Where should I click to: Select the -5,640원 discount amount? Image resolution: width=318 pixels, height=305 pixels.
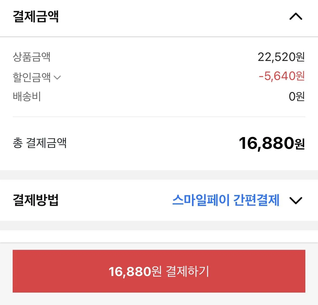pyautogui.click(x=282, y=77)
